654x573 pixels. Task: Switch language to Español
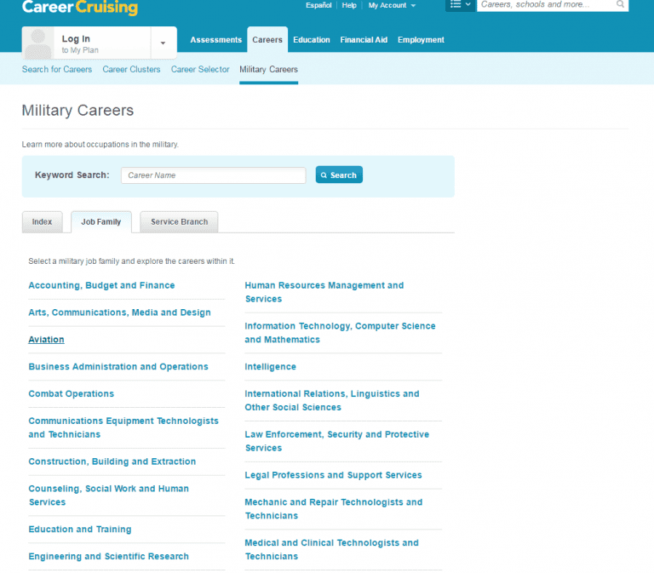pyautogui.click(x=318, y=5)
